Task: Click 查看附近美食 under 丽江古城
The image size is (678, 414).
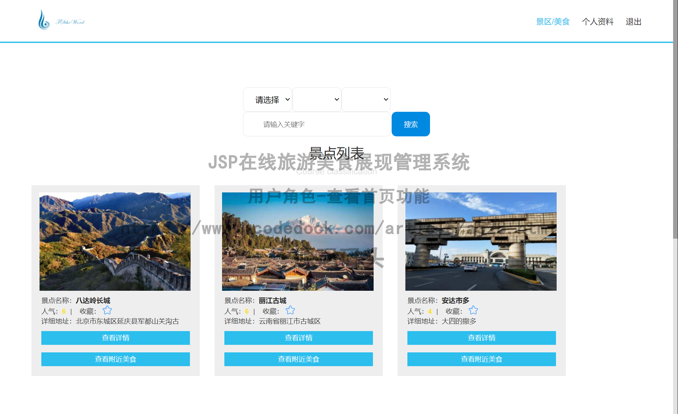Action: click(x=298, y=359)
